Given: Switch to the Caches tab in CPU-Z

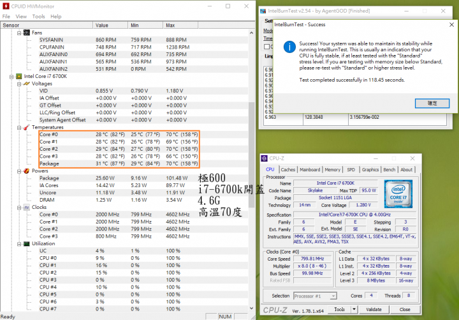Looking at the screenshot, I should point(288,169).
